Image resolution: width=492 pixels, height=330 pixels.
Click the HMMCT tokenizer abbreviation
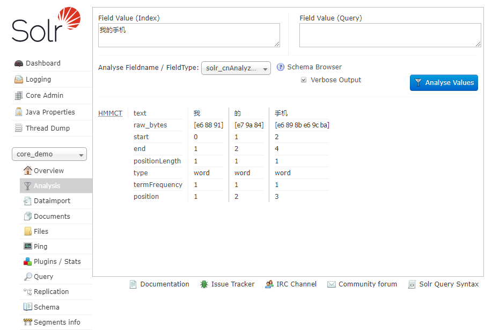pyautogui.click(x=110, y=113)
